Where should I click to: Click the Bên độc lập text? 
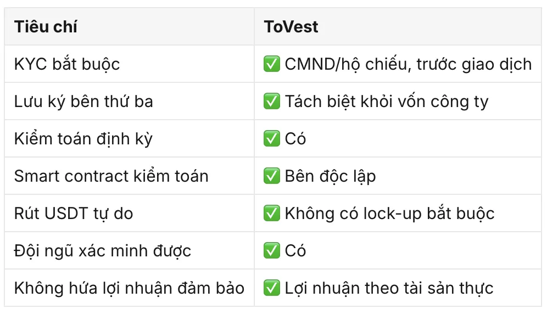point(331,177)
